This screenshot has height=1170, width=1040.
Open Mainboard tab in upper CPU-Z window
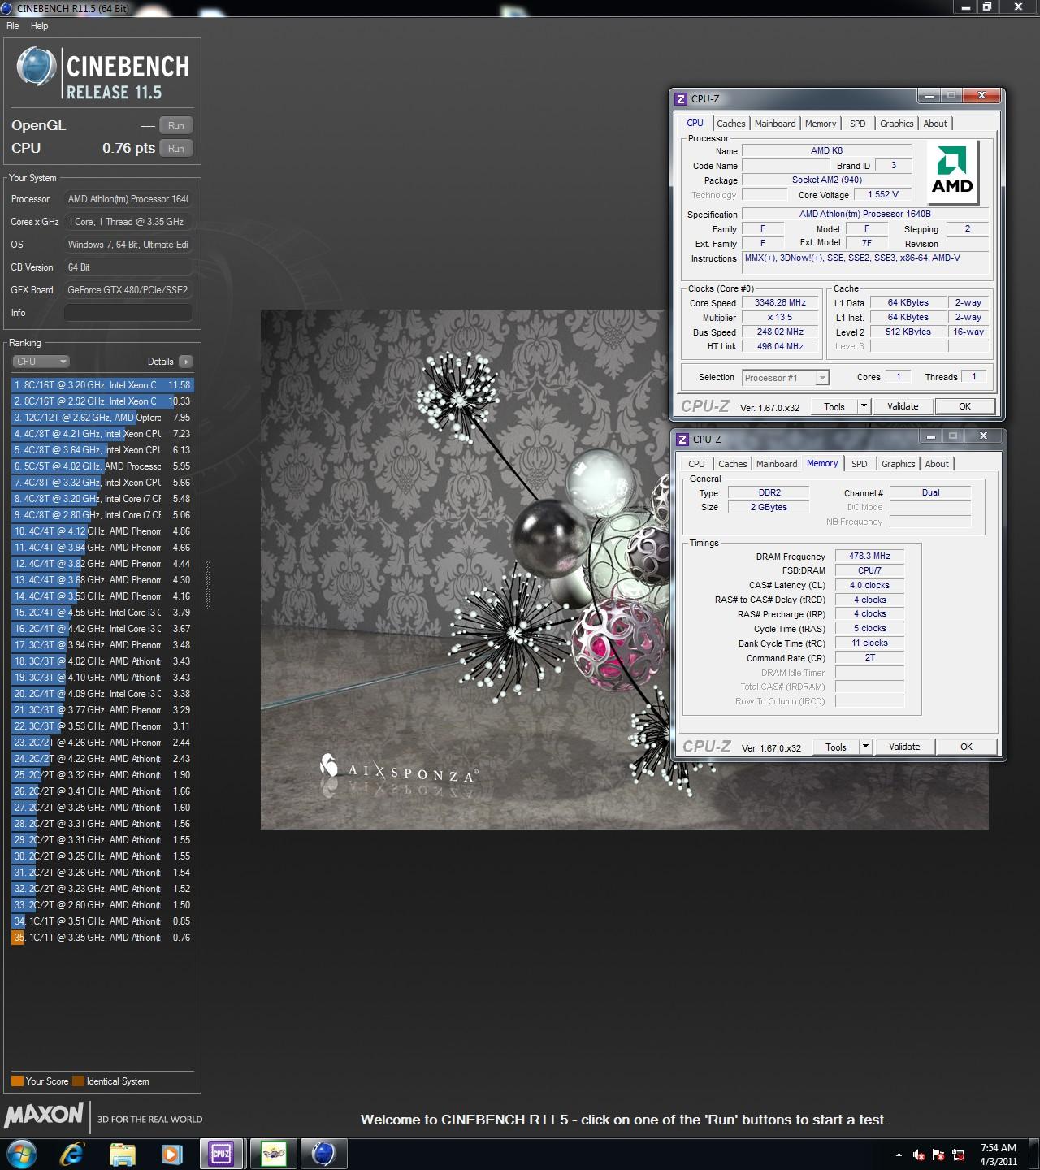(775, 123)
